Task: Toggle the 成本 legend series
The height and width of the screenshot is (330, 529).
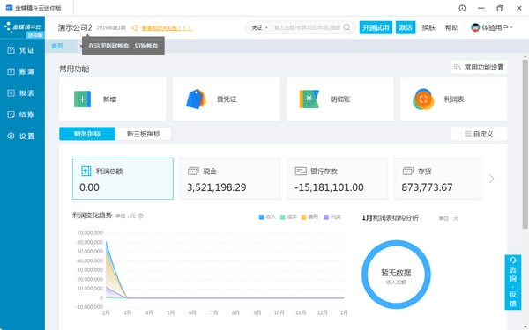Action: 288,217
